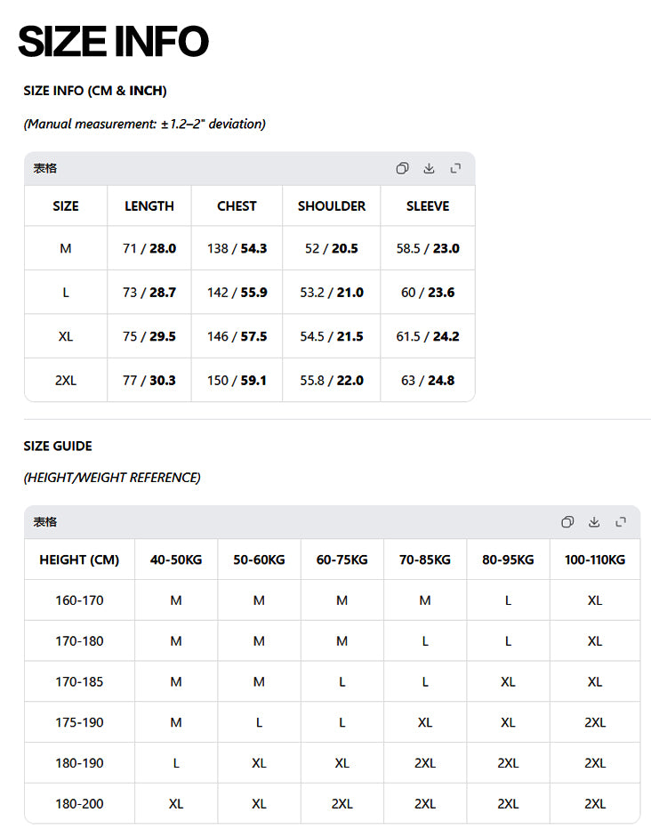Image resolution: width=651 pixels, height=837 pixels.
Task: Select the 138 / 54.3 chest cell
Action: (x=237, y=248)
